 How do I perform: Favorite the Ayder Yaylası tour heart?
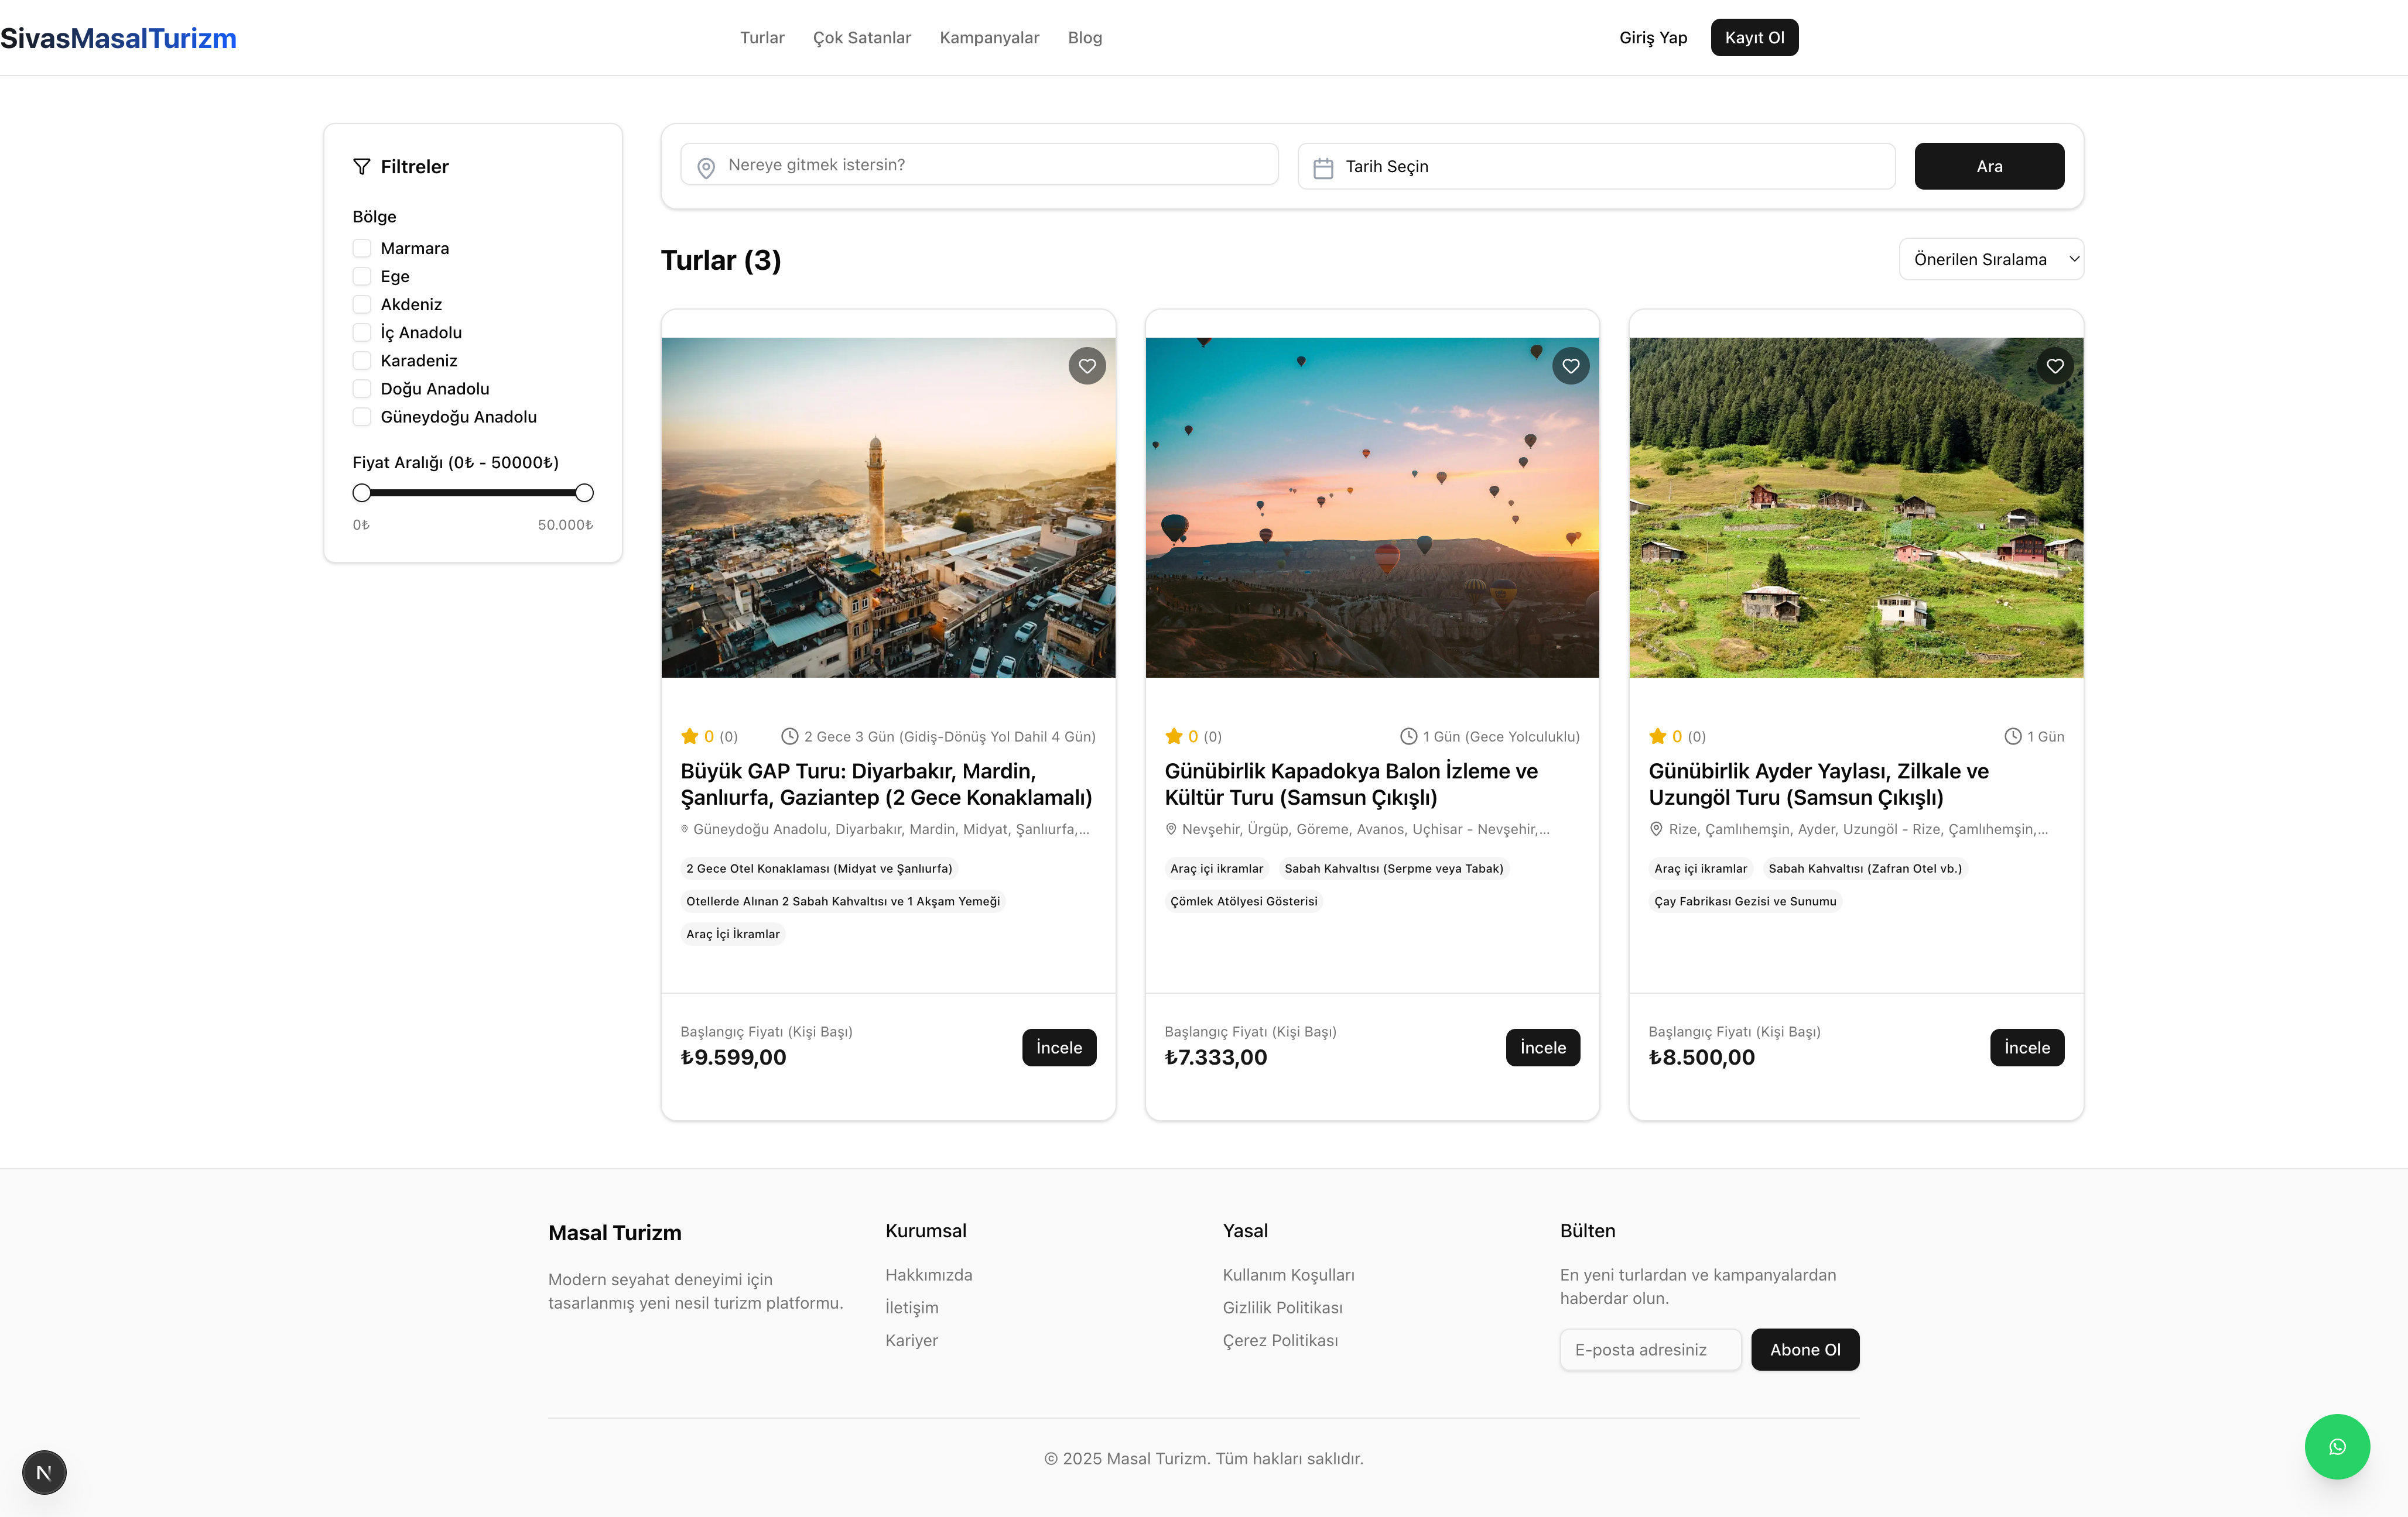point(2055,366)
